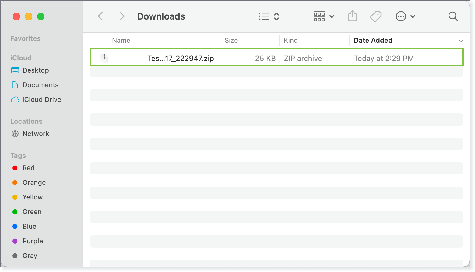The height and width of the screenshot is (272, 475).
Task: Filter by the Red tag
Action: point(23,168)
